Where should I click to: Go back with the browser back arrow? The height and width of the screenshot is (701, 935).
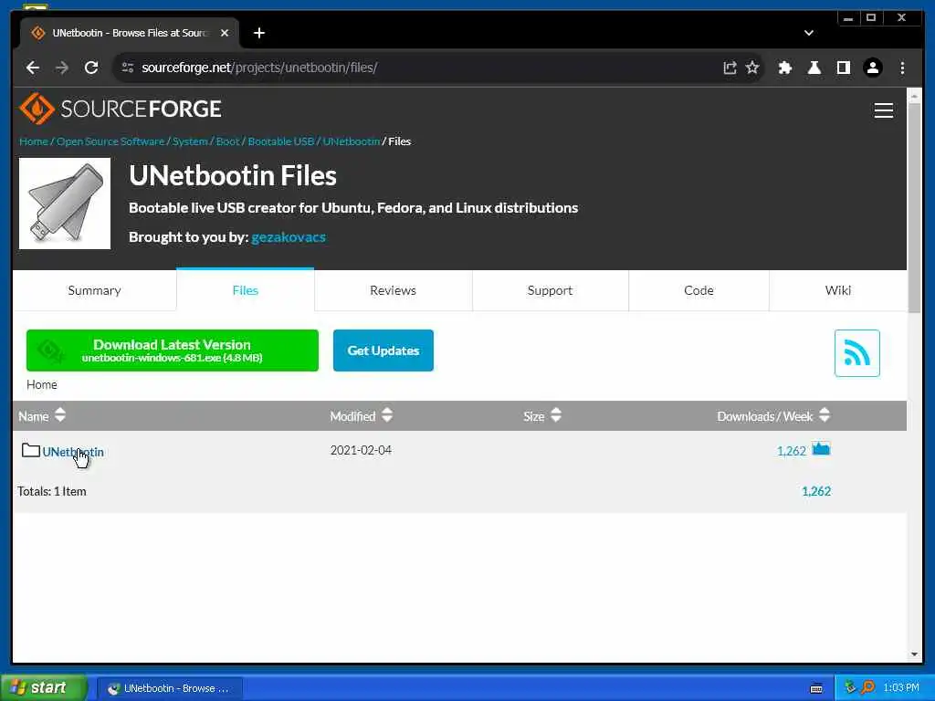pyautogui.click(x=33, y=68)
